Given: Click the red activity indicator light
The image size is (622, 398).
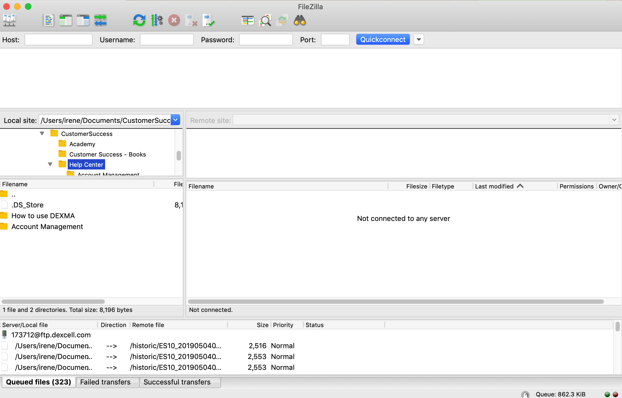Looking at the screenshot, I should 615,394.
